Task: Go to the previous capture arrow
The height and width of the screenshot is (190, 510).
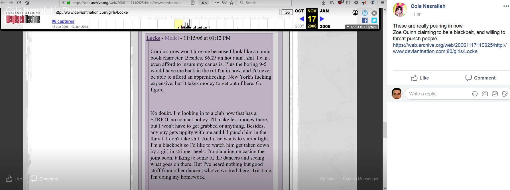Action: coord(302,19)
